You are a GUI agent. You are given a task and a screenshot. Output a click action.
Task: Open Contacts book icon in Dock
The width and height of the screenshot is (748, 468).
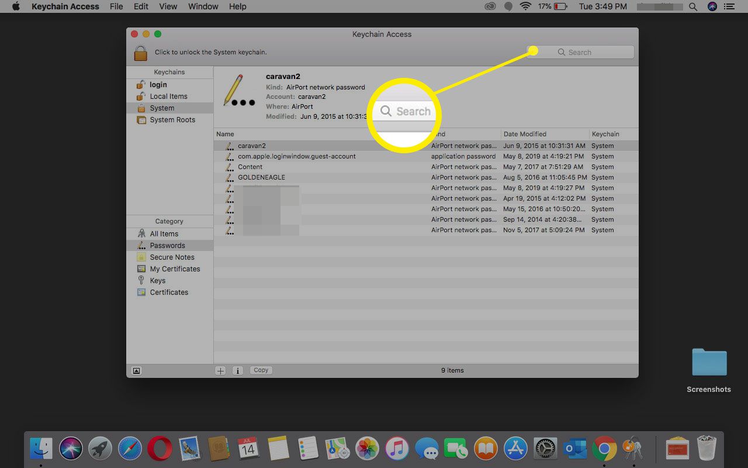tap(219, 449)
